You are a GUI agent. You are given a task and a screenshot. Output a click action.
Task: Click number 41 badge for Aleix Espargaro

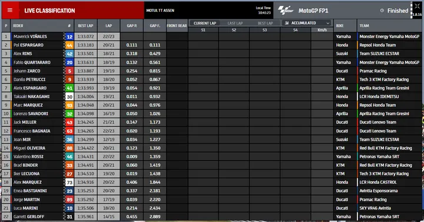pyautogui.click(x=69, y=88)
